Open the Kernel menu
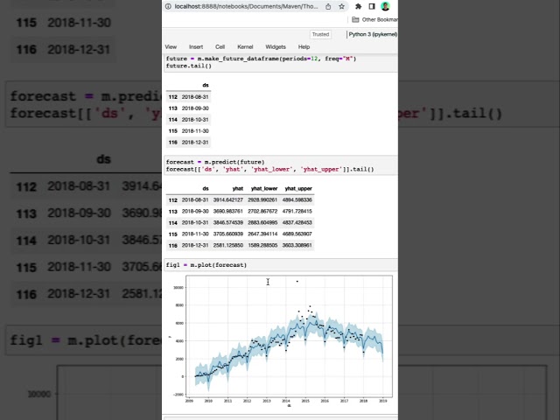The width and height of the screenshot is (560, 420). coord(245,46)
